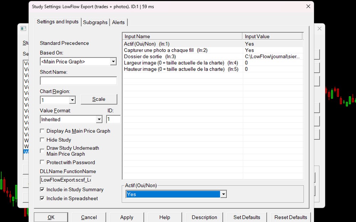The height and width of the screenshot is (222, 356).
Task: Open the Chart Region dropdown
Action: [x=72, y=100]
